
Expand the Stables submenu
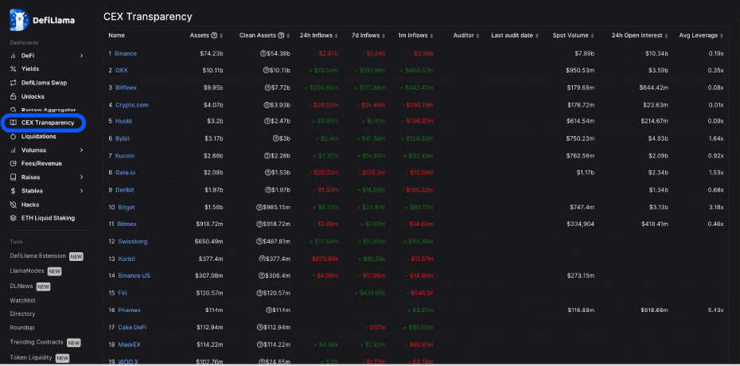coord(81,191)
